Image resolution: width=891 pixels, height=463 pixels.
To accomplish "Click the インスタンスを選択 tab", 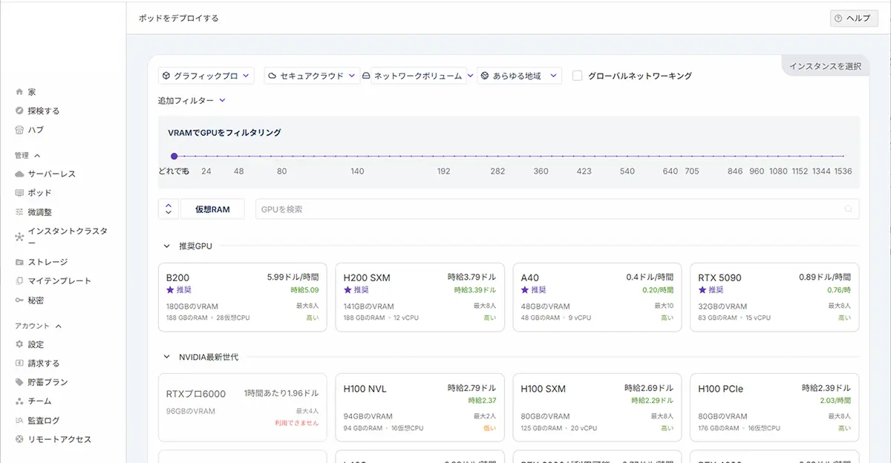I will tap(825, 66).
